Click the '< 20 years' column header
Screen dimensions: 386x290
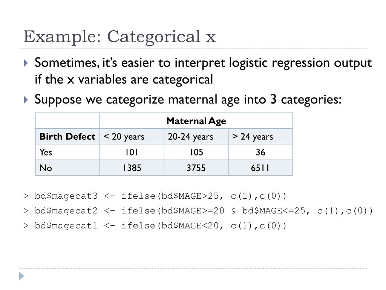[x=132, y=136]
